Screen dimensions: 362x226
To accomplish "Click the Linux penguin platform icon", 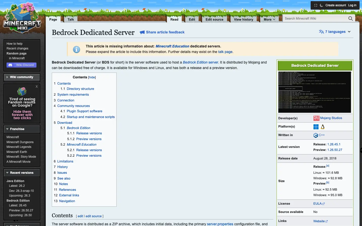I will pos(323,127).
